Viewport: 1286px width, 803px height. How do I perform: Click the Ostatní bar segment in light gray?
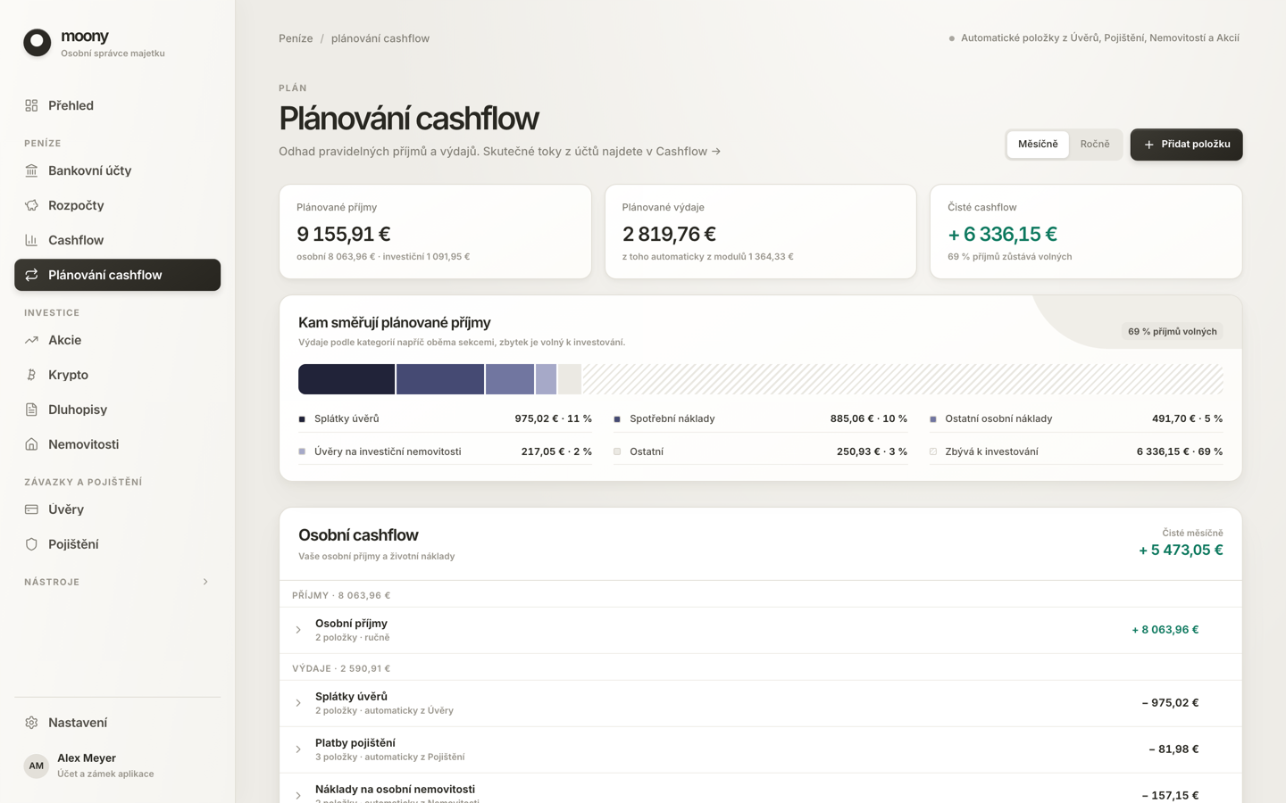click(570, 379)
